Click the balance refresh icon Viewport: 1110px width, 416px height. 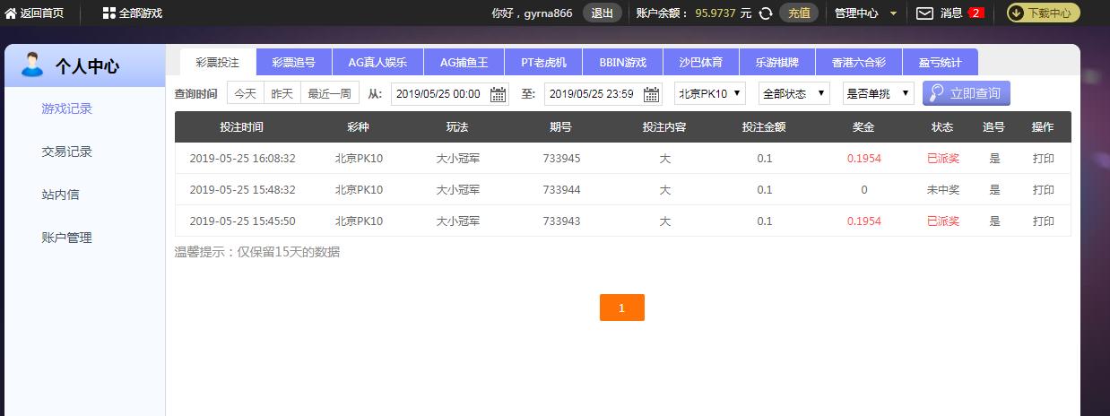click(x=765, y=13)
